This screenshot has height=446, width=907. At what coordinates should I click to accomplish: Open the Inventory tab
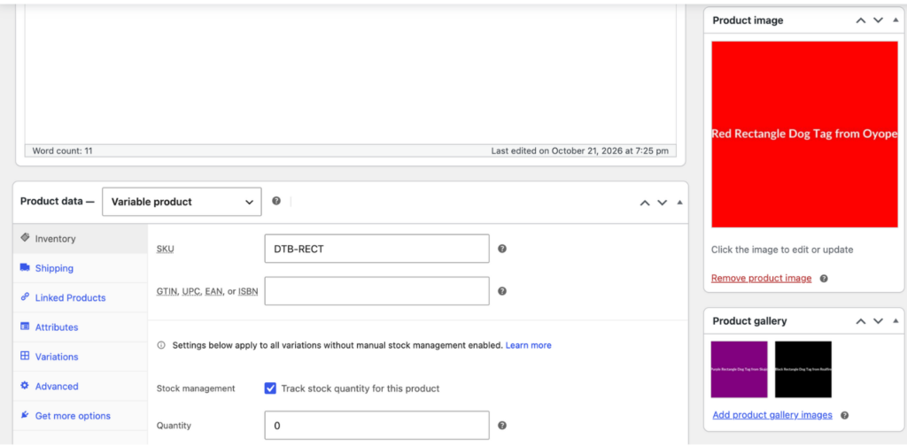click(x=81, y=239)
